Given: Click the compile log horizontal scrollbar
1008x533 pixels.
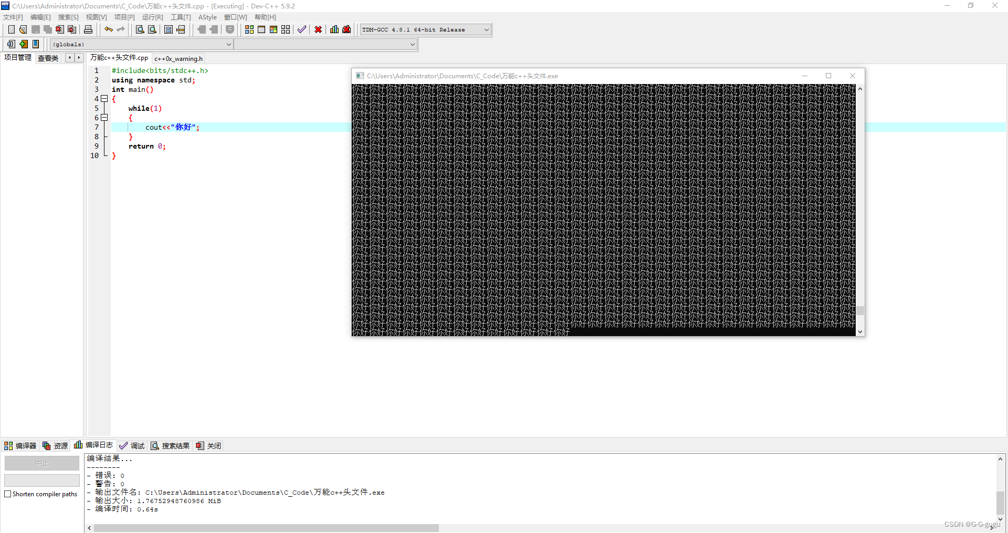Looking at the screenshot, I should click(266, 528).
